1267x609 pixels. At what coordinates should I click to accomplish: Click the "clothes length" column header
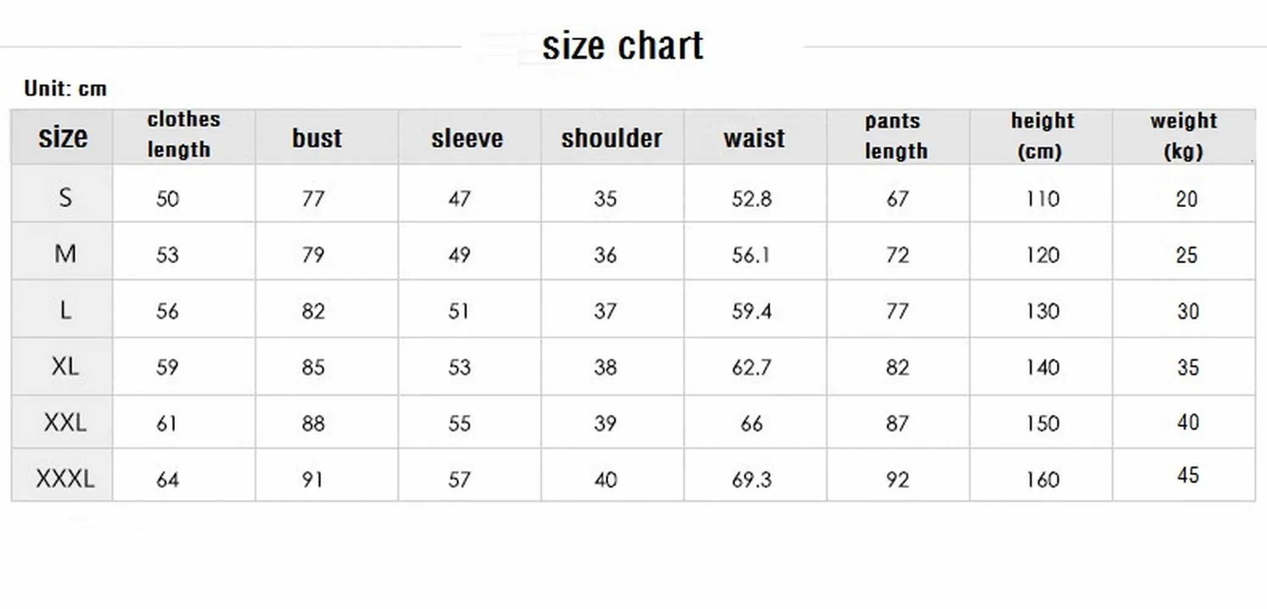(183, 135)
